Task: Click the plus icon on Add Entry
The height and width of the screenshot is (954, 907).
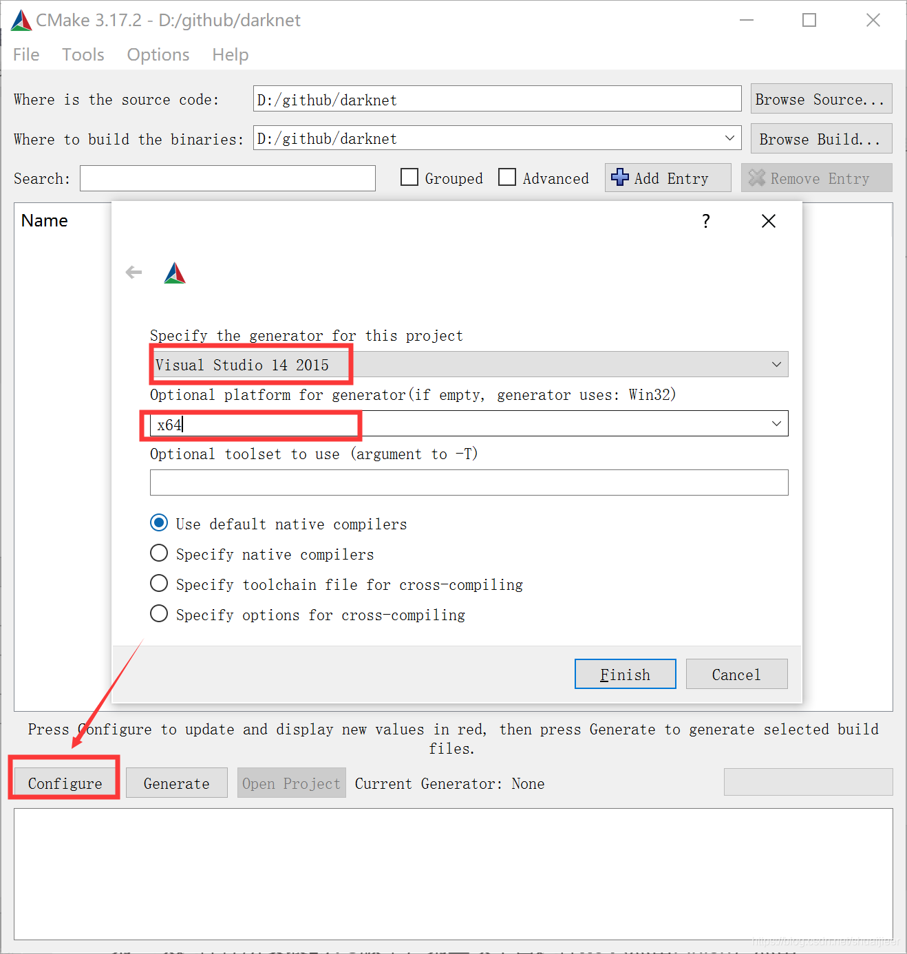Action: pyautogui.click(x=620, y=178)
